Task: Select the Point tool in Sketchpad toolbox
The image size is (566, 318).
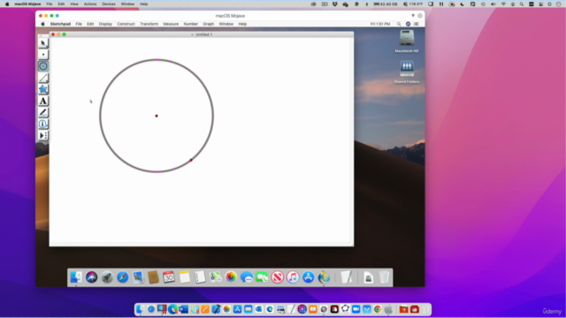Action: pos(43,55)
